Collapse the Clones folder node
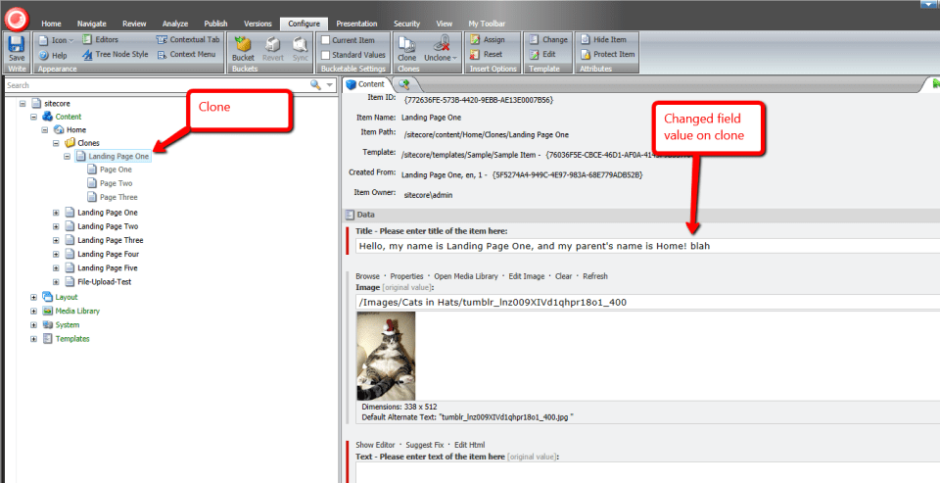940x483 pixels. coord(57,143)
